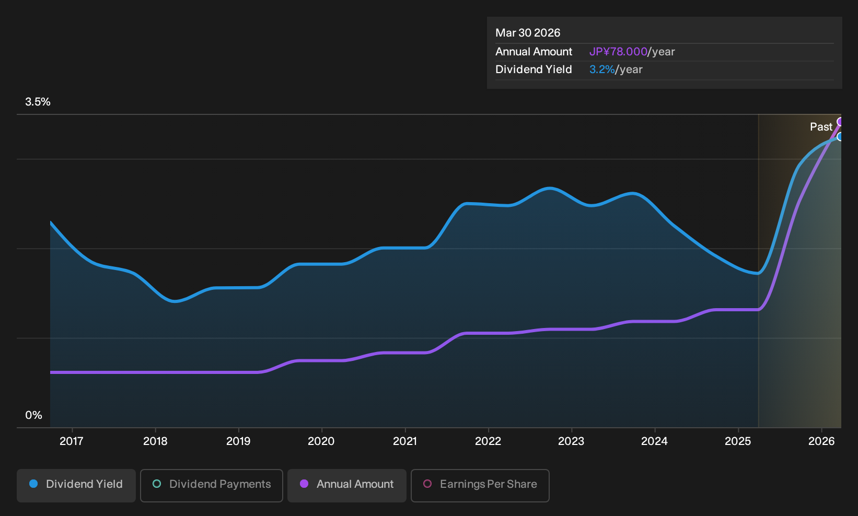Image resolution: width=858 pixels, height=516 pixels.
Task: Click the Mar 30 2026 tooltip date
Action: click(x=528, y=33)
